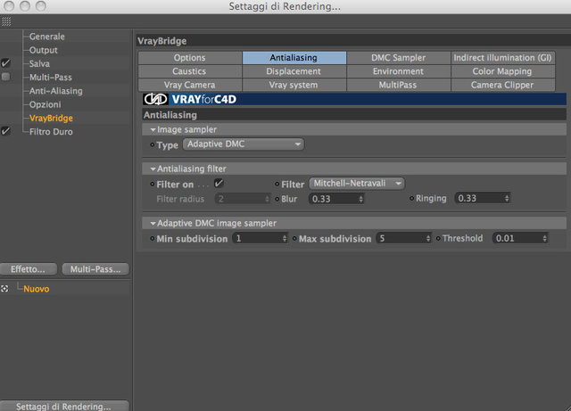Viewport: 571px width, 411px height.
Task: Click the Filter on animation dot
Action: [x=153, y=185]
